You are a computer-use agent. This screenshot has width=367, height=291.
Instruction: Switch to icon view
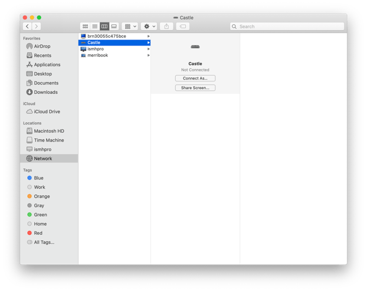coord(85,26)
